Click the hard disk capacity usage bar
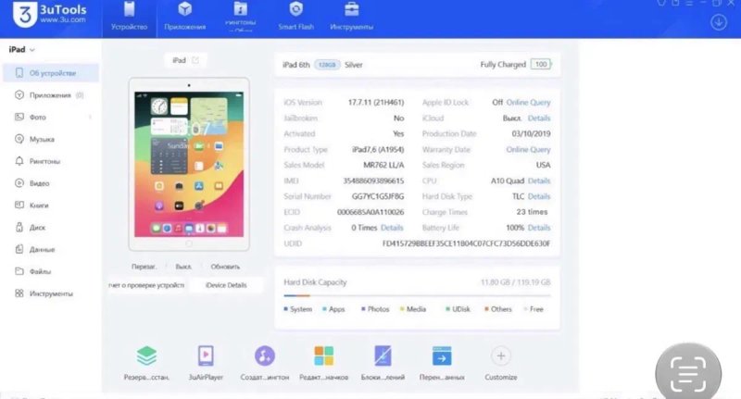Viewport: 741px width, 399px height. (x=417, y=295)
